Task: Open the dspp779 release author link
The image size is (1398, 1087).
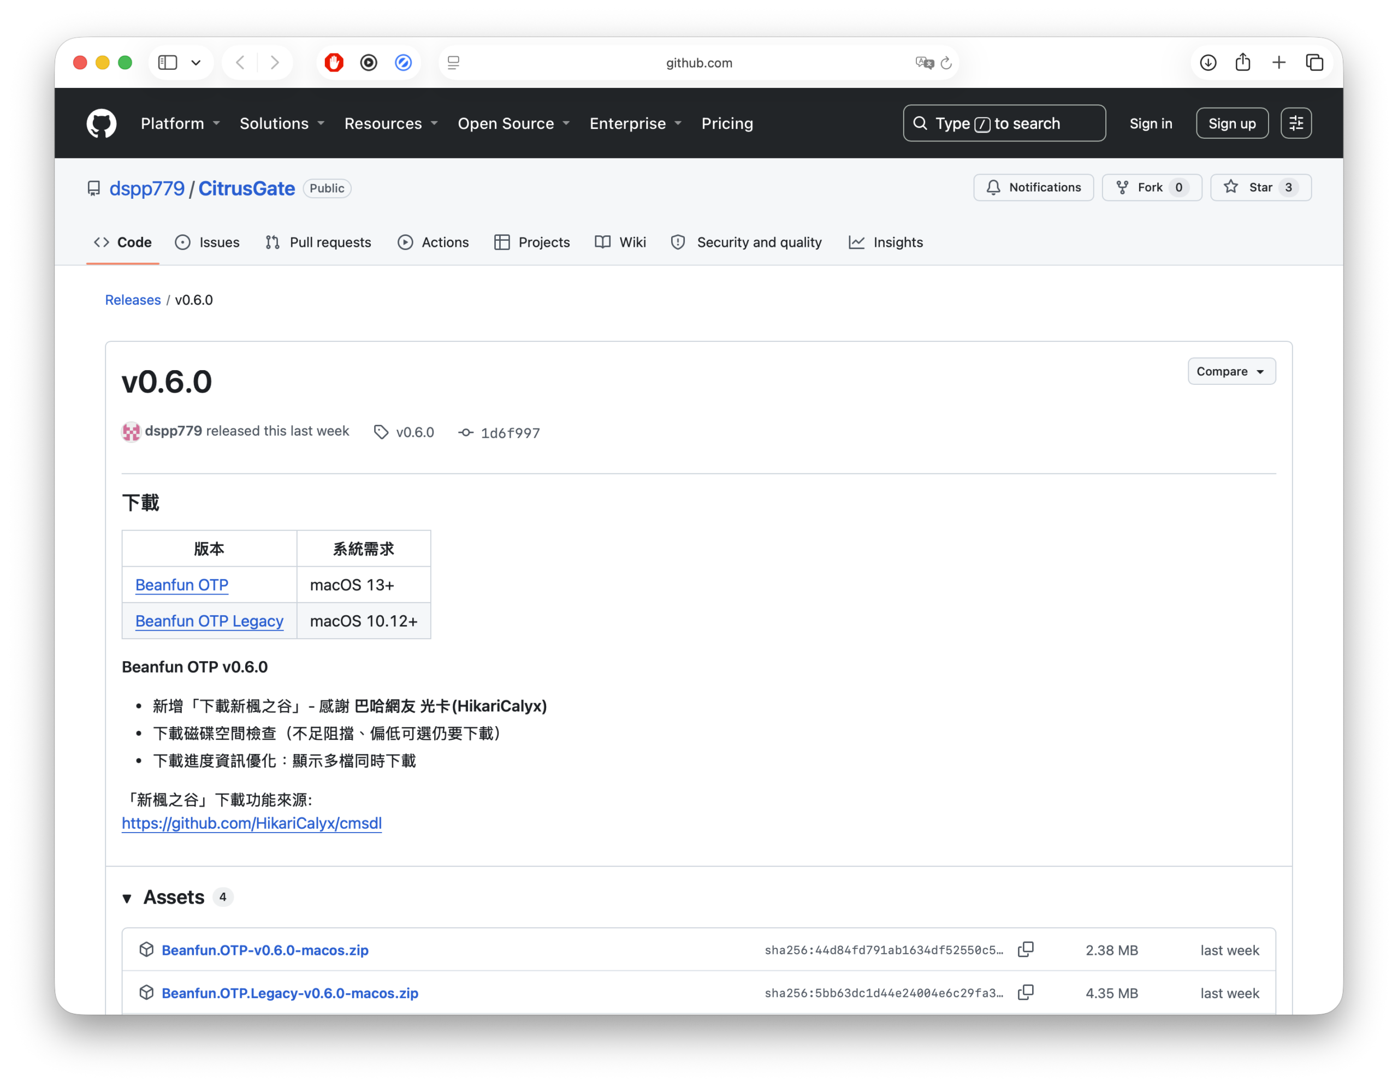Action: pyautogui.click(x=173, y=431)
